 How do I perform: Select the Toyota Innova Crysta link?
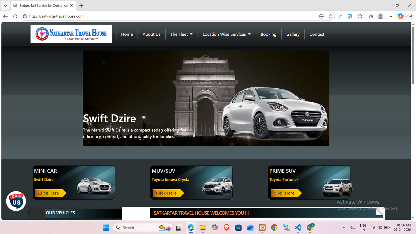(171, 179)
